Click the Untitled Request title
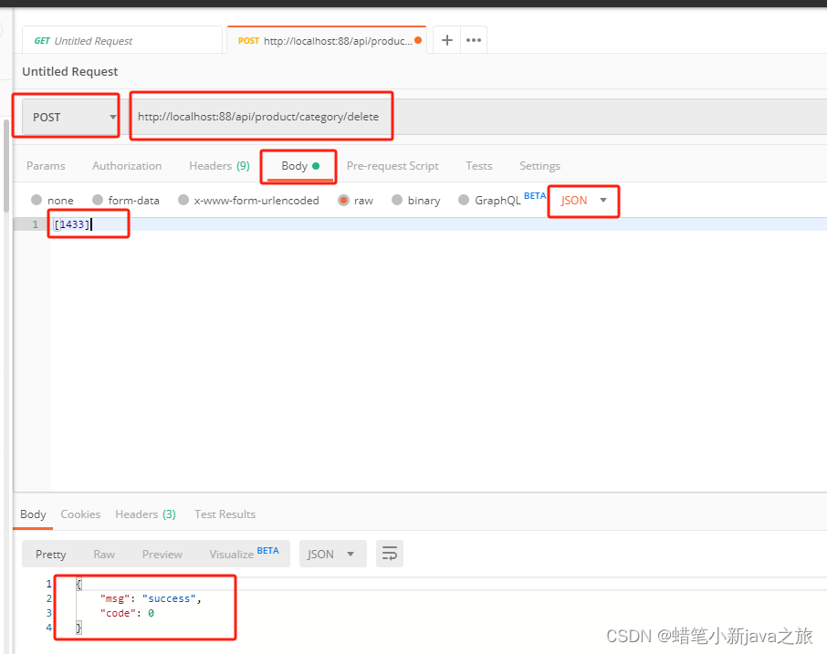The image size is (827, 654). 70,72
